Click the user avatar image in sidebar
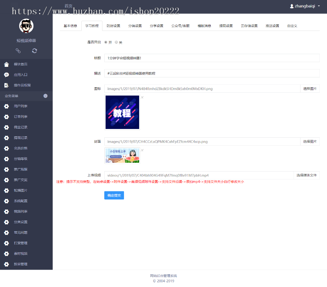The width and height of the screenshot is (327, 287). 26,26
